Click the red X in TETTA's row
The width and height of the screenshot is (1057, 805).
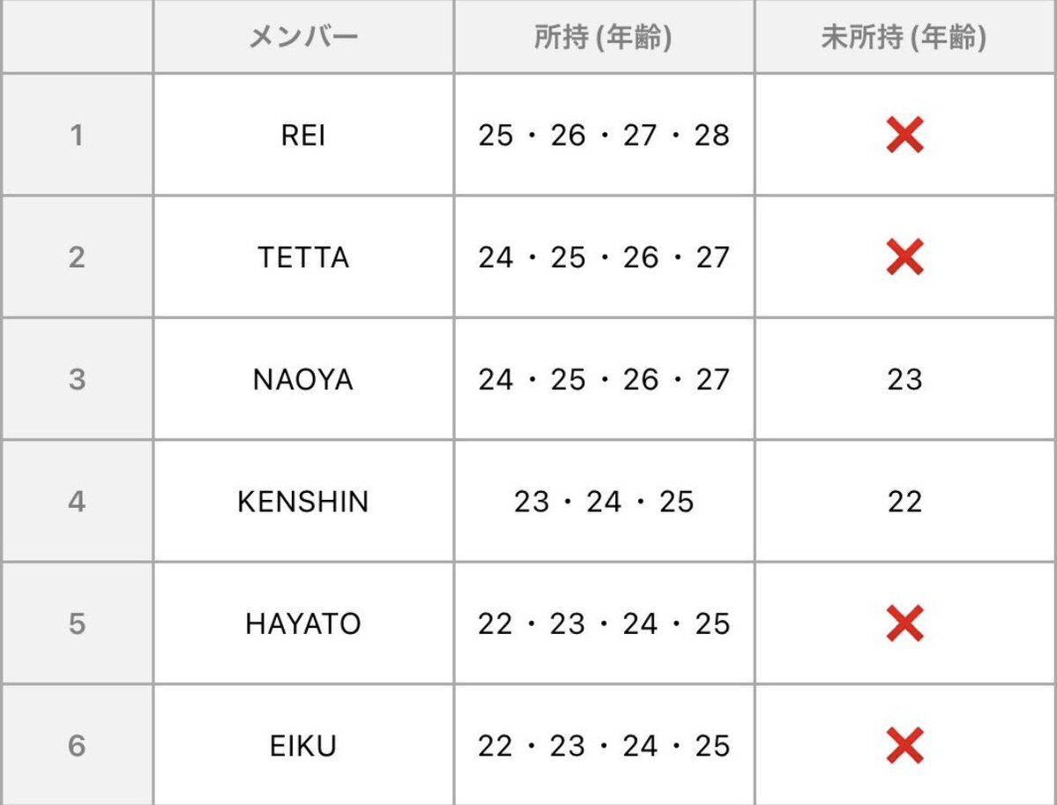[x=904, y=257]
